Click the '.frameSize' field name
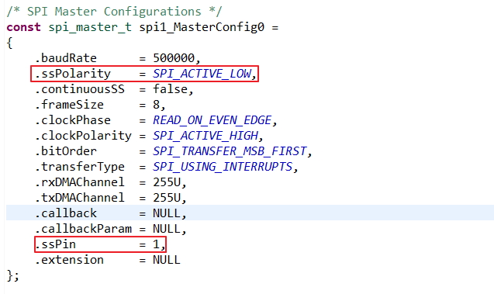Viewport: 494px width, 294px height. coord(69,105)
